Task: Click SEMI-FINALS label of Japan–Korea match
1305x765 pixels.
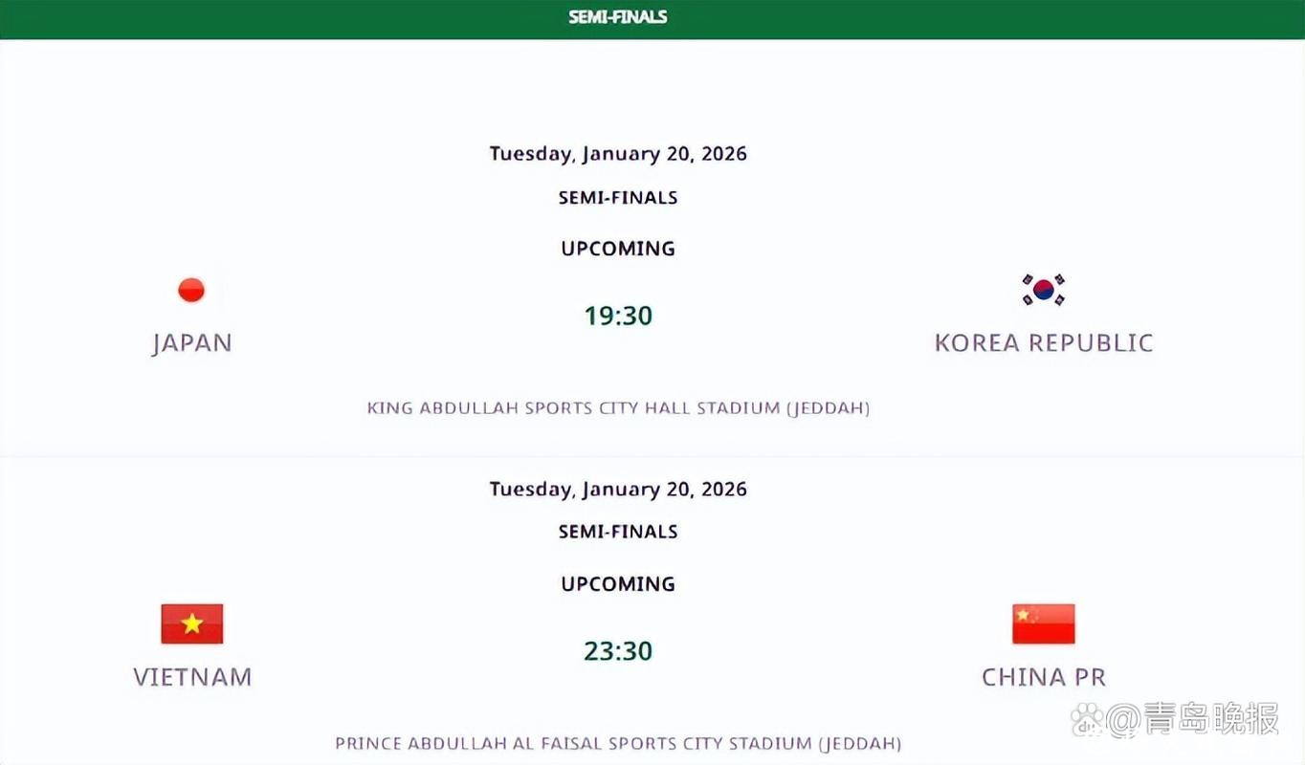Action: (x=618, y=198)
